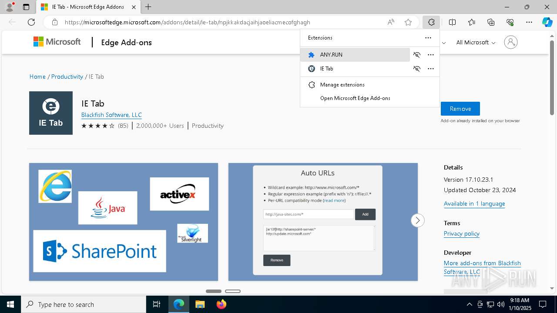The height and width of the screenshot is (313, 557).
Task: Launch Firefox from the taskbar
Action: tap(221, 304)
